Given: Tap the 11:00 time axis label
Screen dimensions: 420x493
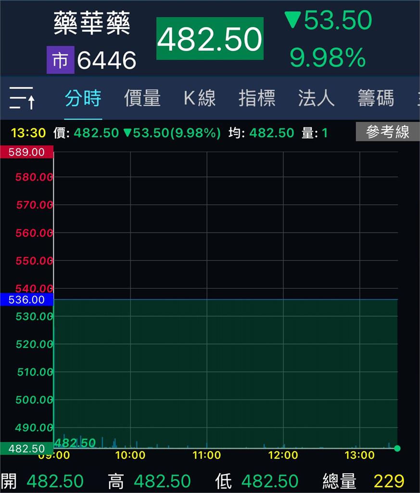Looking at the screenshot, I should (207, 455).
